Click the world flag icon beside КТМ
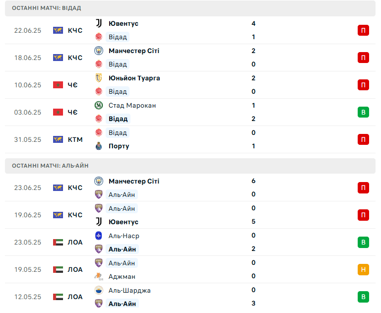The width and height of the screenshot is (381, 313). coord(58,139)
